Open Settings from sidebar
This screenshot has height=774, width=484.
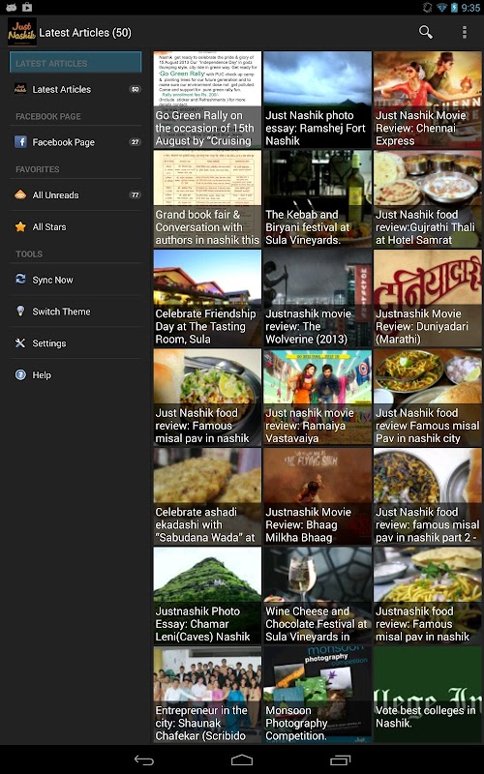coord(76,343)
